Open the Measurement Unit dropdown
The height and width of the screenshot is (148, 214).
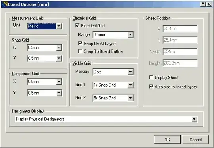click(x=59, y=26)
